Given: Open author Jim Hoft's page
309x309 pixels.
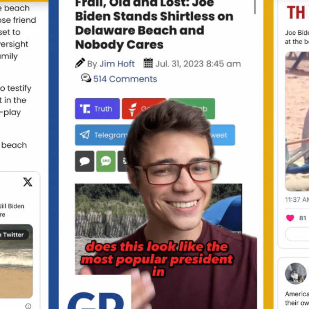Looking at the screenshot, I should point(117,64).
